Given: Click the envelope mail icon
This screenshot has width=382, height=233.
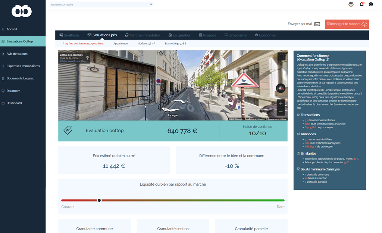Looking at the screenshot, I should tap(317, 24).
